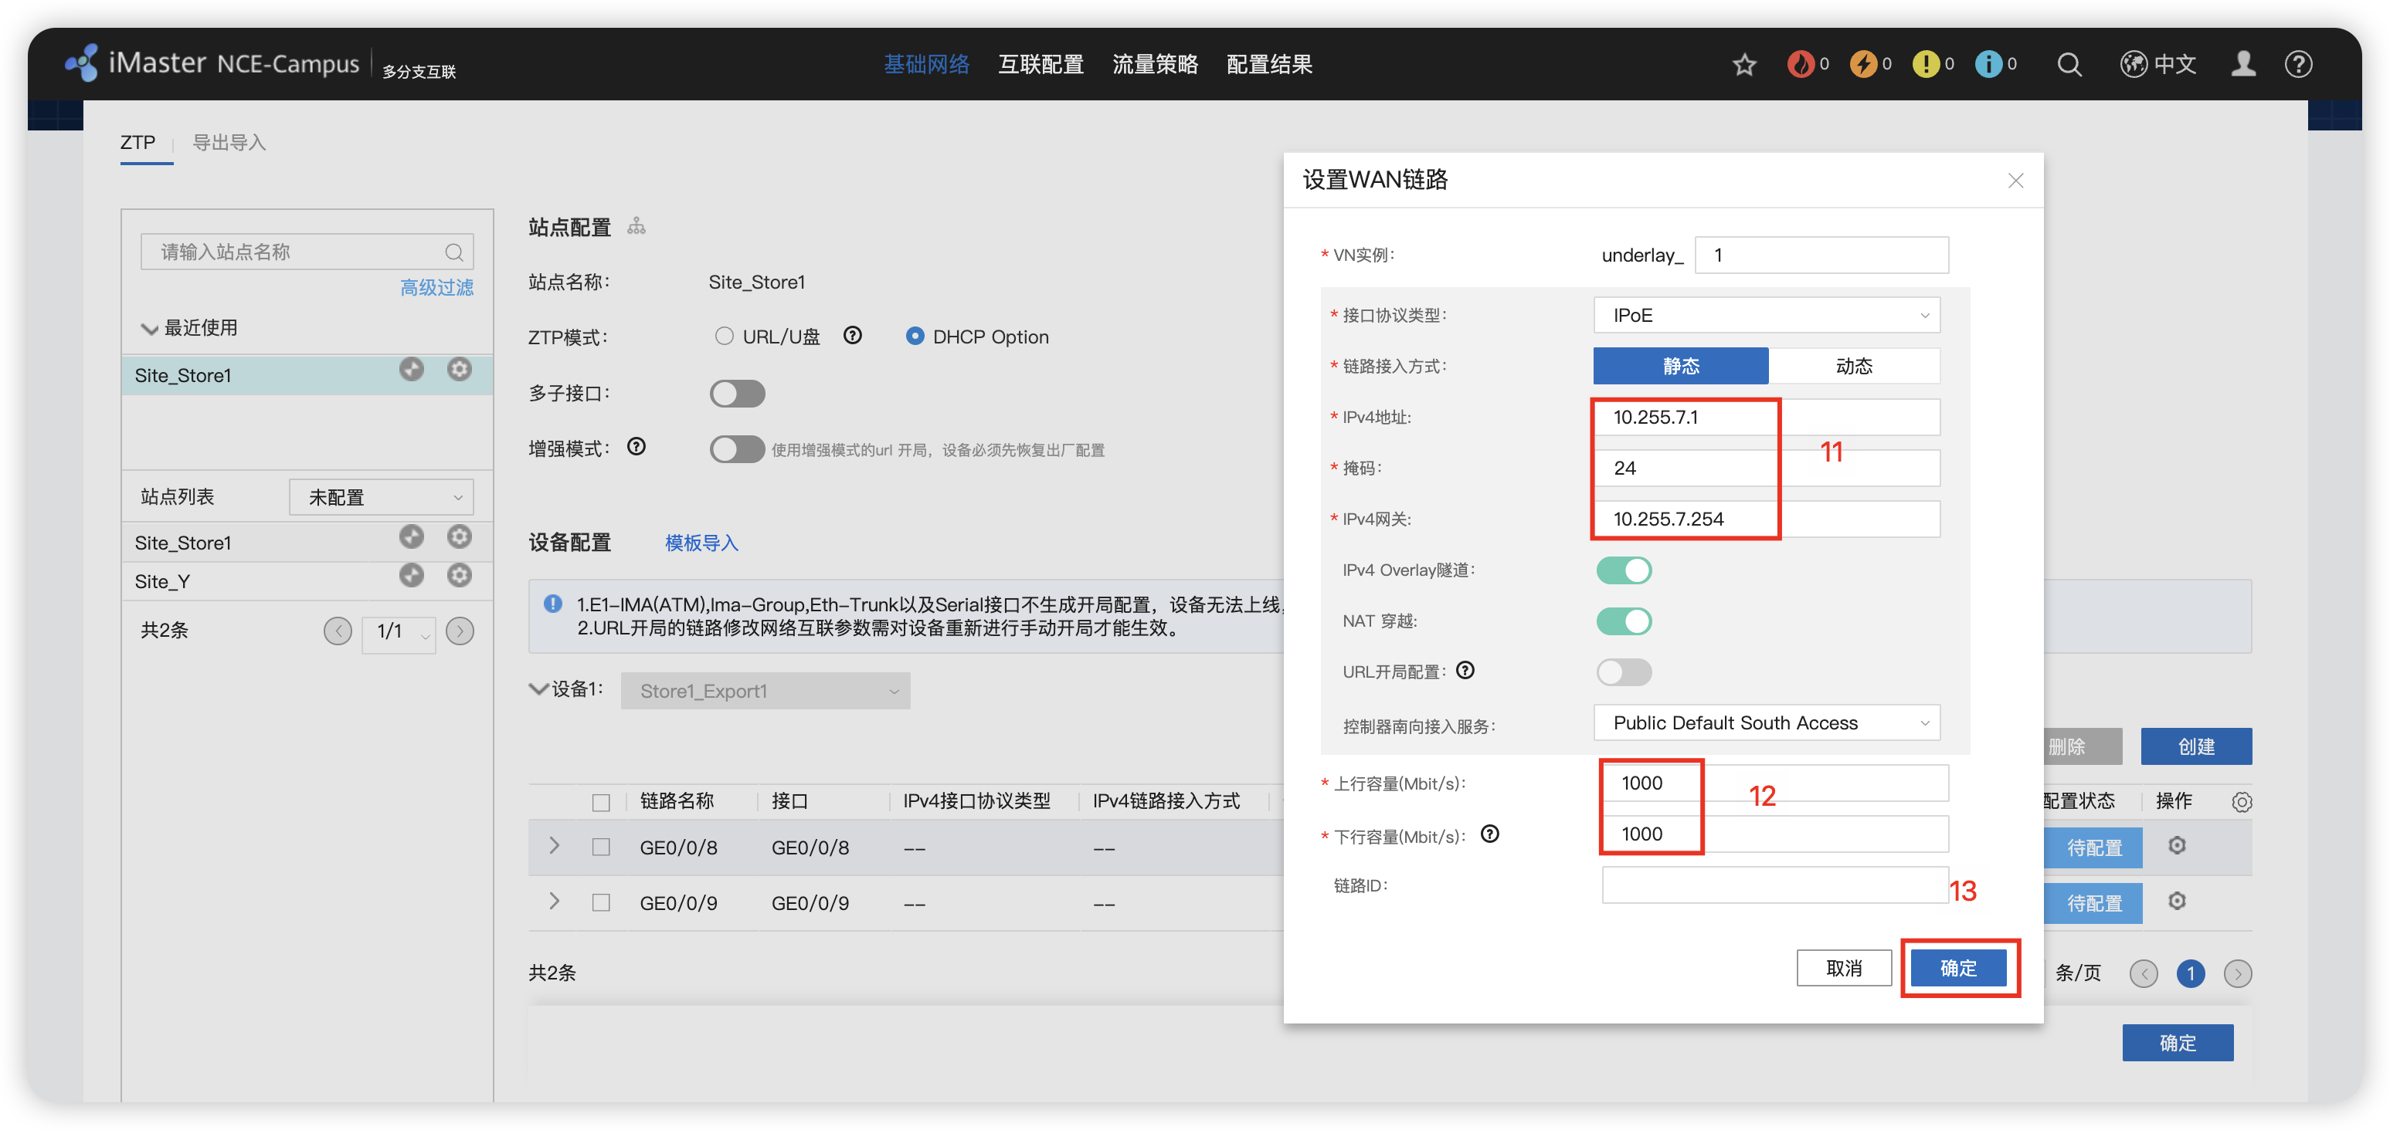2390x1130 pixels.
Task: Open the help question mark icon
Action: point(2298,65)
